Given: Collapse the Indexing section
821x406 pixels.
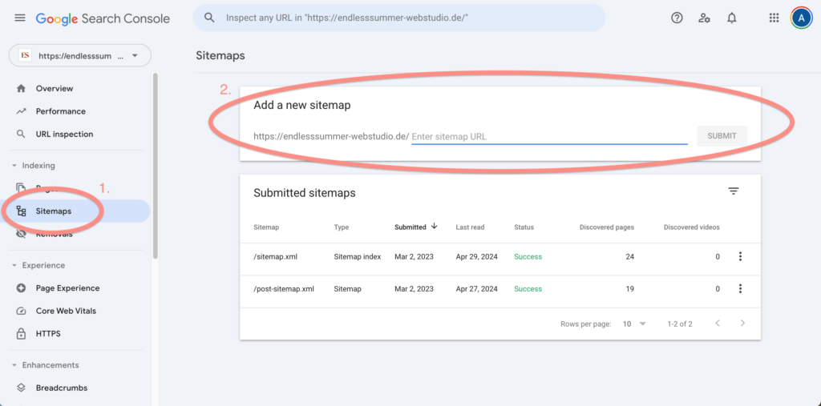Looking at the screenshot, I should point(14,166).
